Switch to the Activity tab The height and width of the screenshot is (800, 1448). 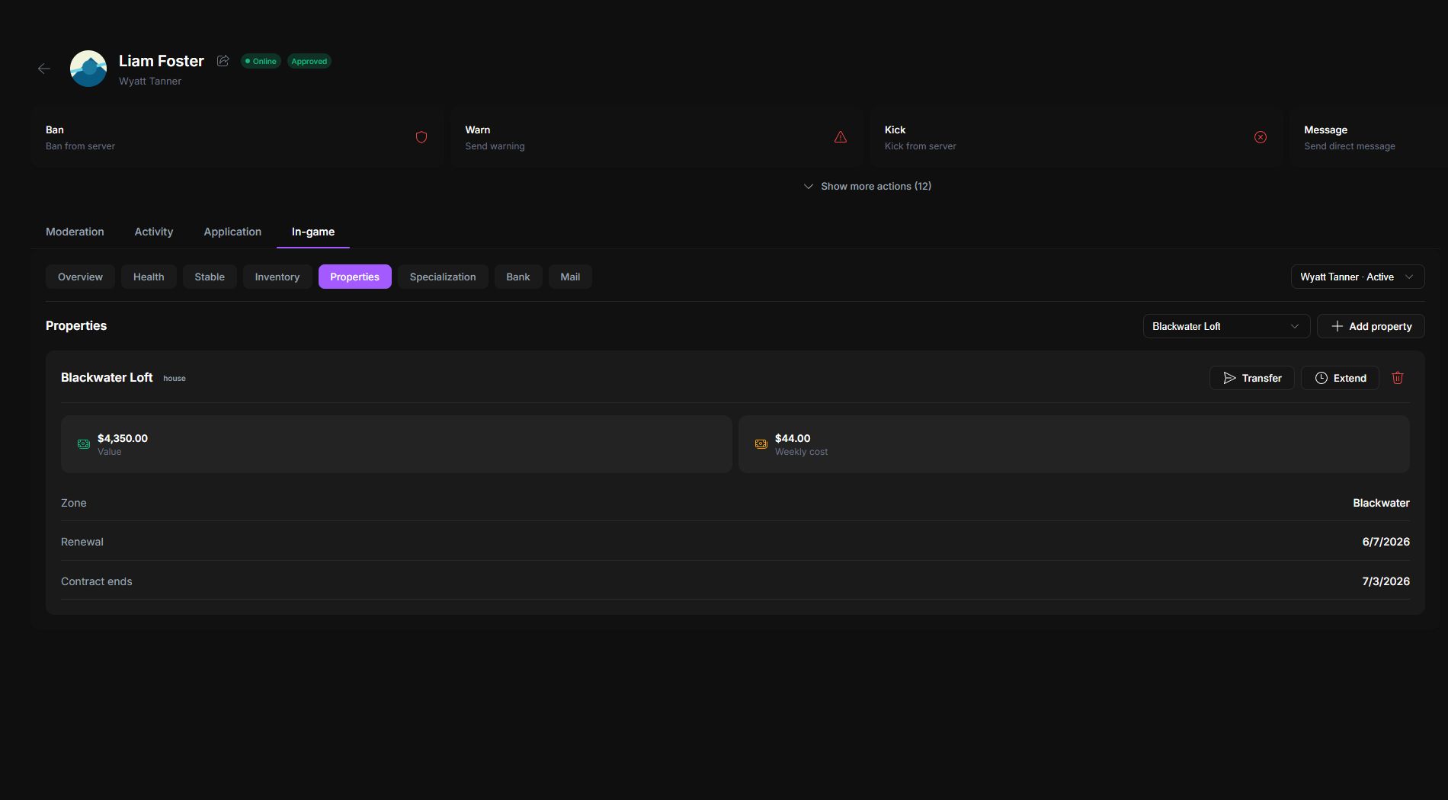point(154,232)
